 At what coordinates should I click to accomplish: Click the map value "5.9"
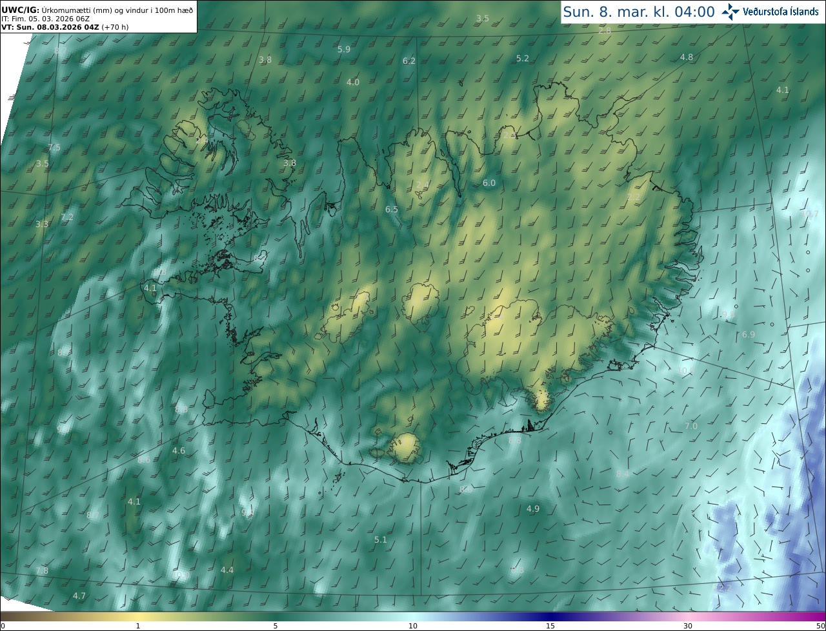tap(344, 50)
